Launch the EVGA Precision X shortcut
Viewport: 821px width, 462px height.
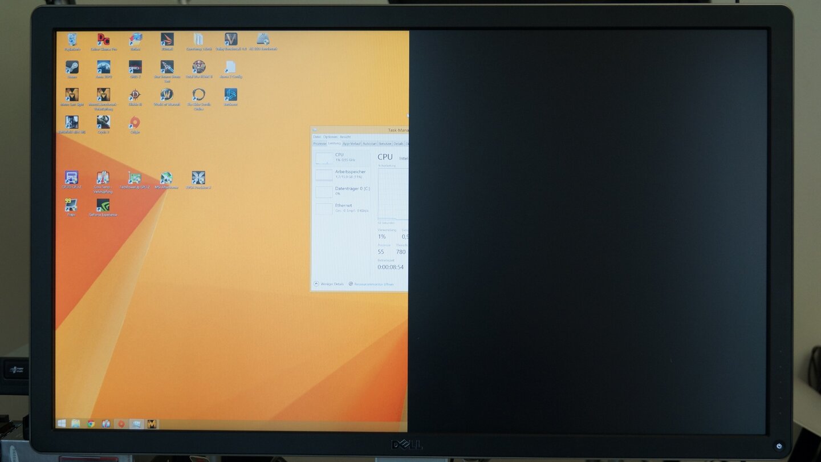point(198,180)
